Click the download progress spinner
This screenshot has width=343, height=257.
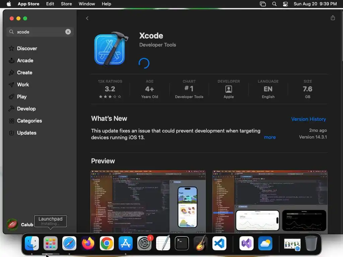pyautogui.click(x=144, y=63)
